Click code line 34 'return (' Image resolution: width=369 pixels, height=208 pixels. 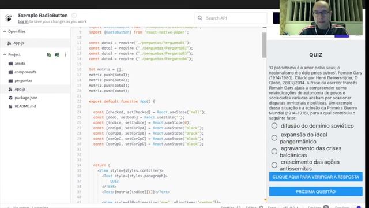(101, 165)
